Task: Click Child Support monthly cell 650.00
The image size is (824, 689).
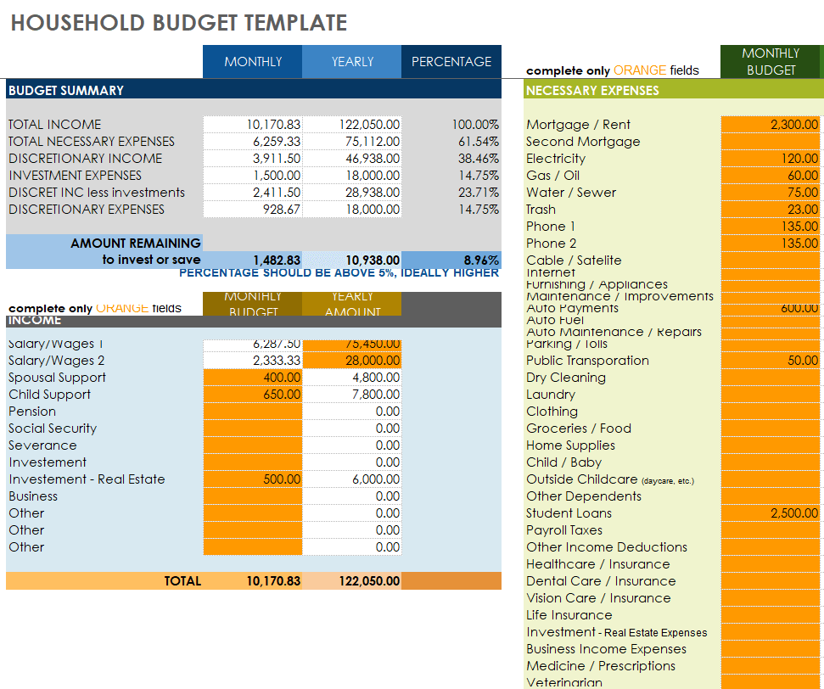Action: (253, 395)
